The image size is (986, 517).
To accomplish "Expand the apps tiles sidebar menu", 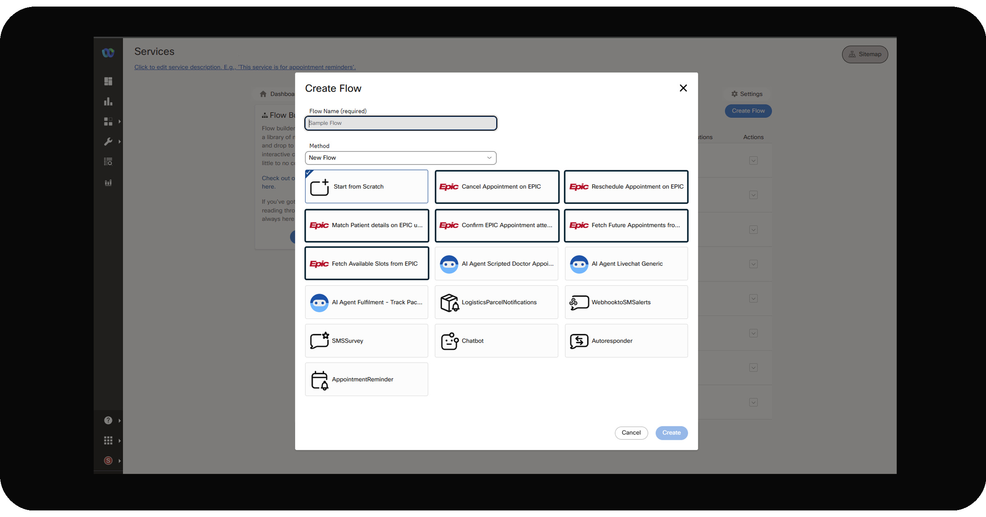I will pos(112,121).
